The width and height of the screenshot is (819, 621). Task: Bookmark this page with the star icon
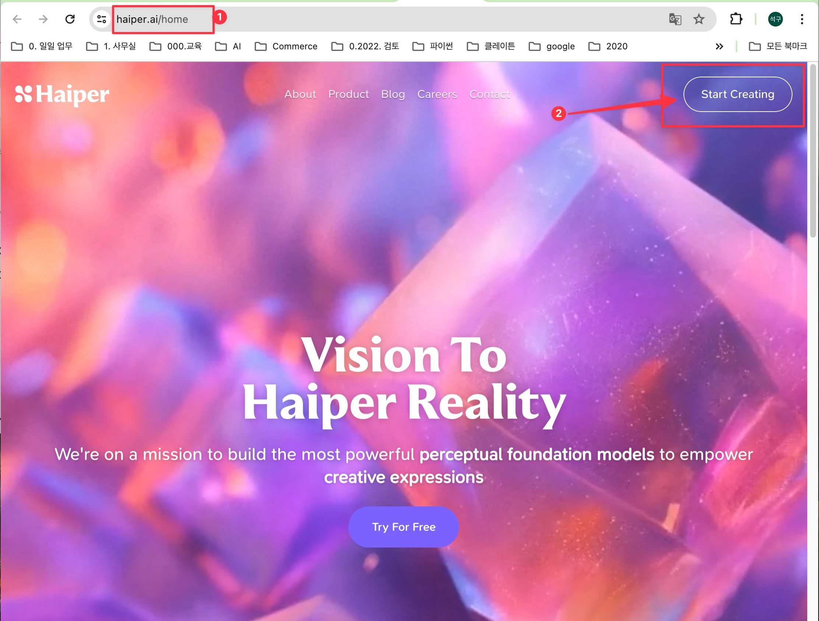point(699,19)
